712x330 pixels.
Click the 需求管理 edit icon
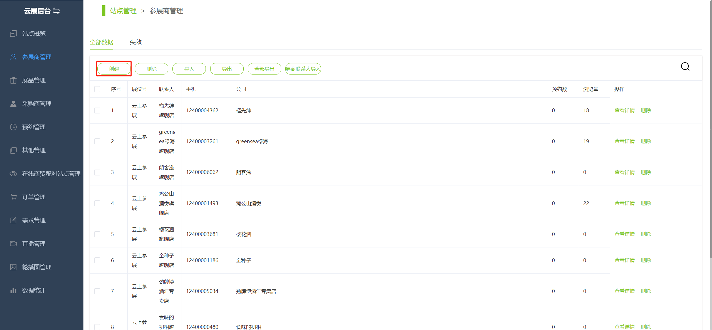(13, 220)
